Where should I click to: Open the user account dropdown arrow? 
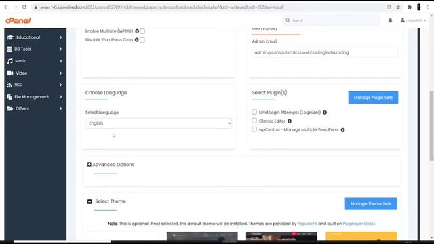[425, 20]
